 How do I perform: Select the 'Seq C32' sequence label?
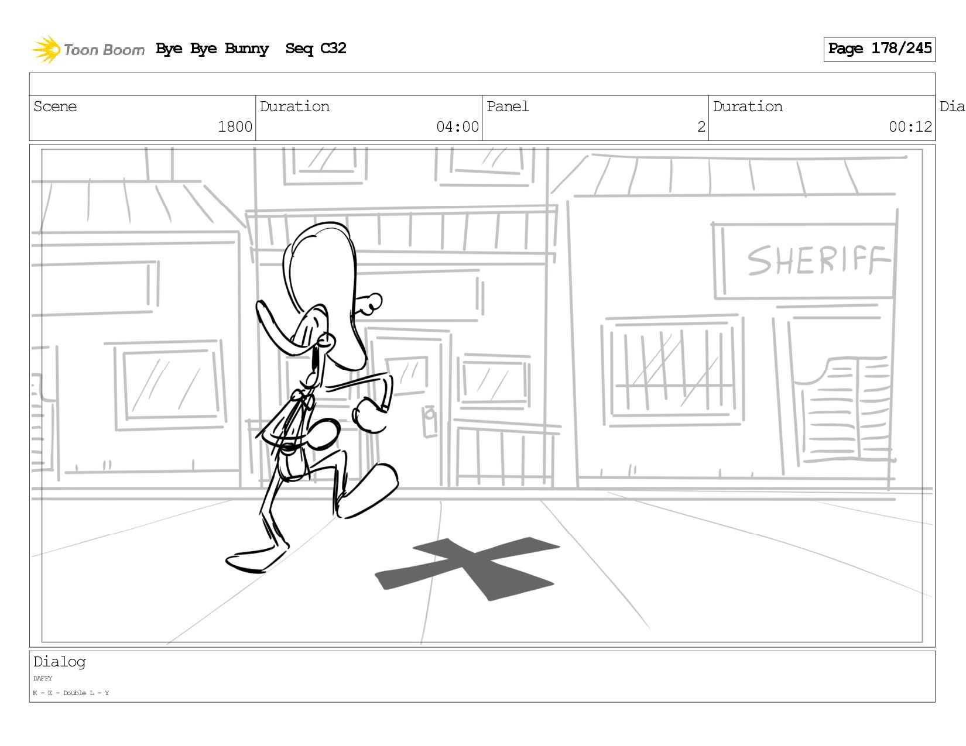(316, 49)
